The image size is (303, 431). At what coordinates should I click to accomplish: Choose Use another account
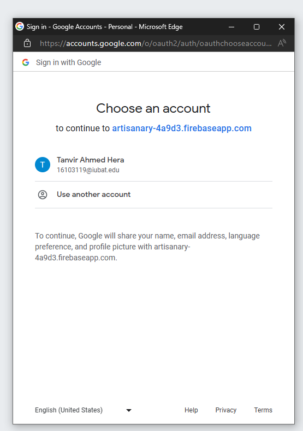pos(154,195)
